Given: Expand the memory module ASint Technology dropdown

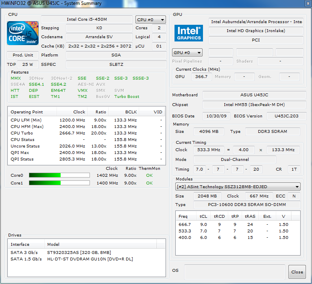Looking at the screenshot, I should pos(238,186).
